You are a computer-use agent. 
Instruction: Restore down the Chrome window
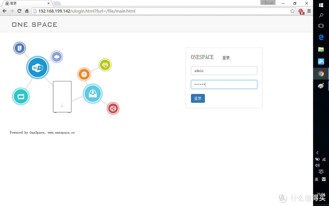(x=295, y=3)
